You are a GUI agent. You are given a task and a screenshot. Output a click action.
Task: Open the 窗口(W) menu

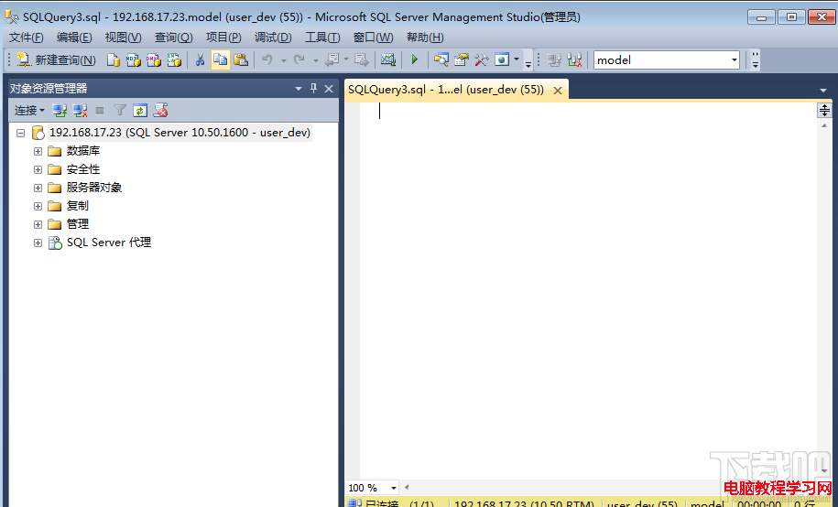point(373,38)
